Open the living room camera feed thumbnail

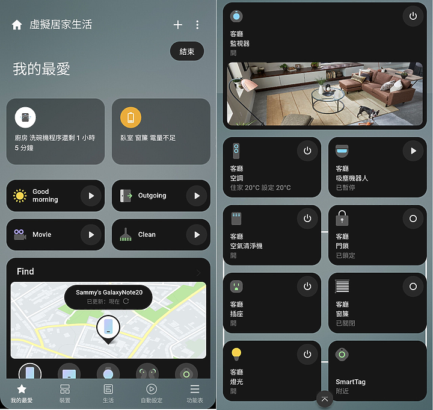pos(325,94)
